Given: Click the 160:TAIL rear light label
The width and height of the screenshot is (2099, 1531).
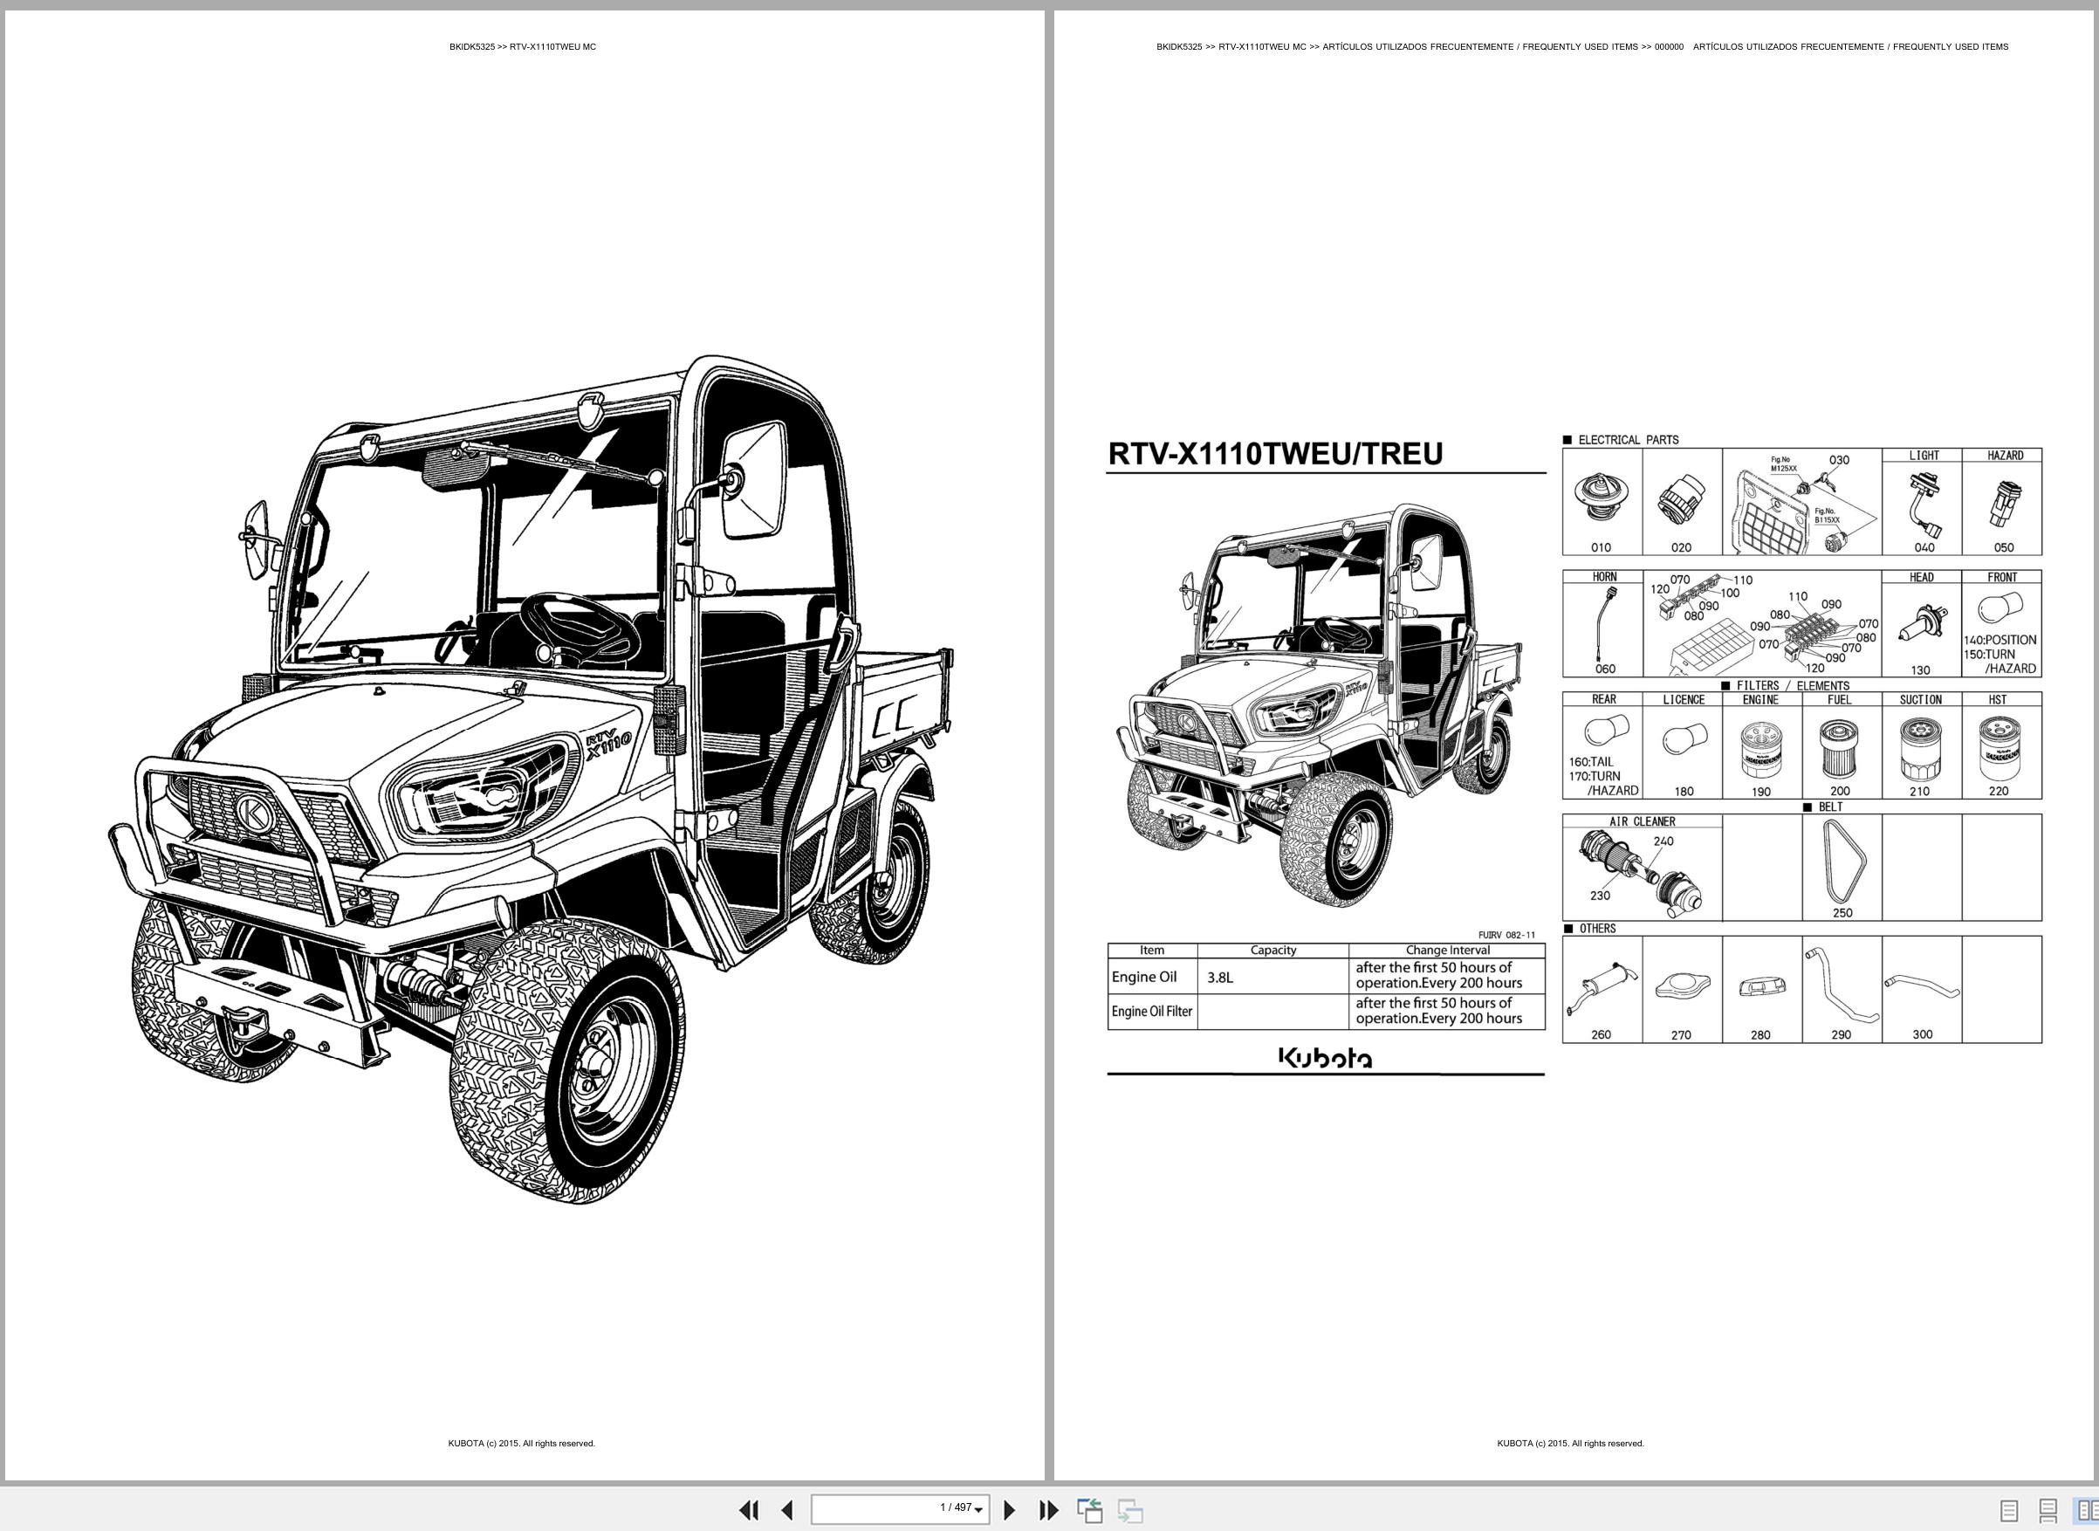Looking at the screenshot, I should [1590, 762].
